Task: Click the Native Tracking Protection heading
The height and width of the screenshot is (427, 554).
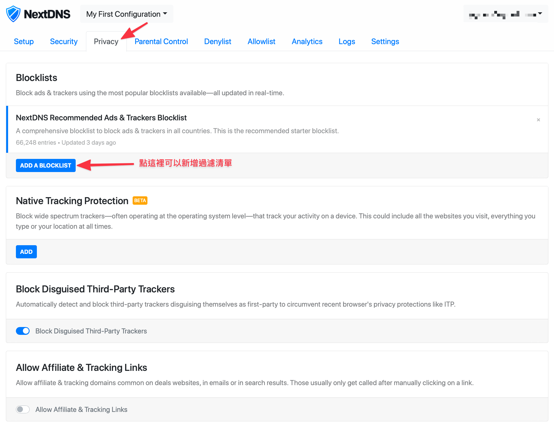Action: coord(72,201)
